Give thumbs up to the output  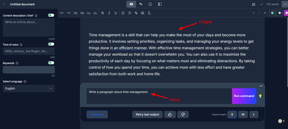[x=170, y=114]
